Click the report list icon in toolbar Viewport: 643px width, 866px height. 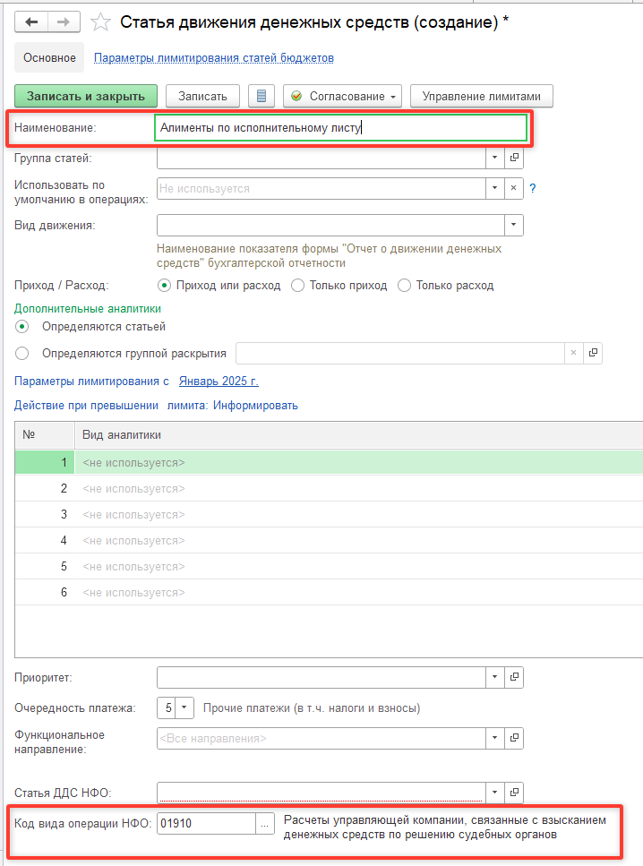(x=261, y=96)
